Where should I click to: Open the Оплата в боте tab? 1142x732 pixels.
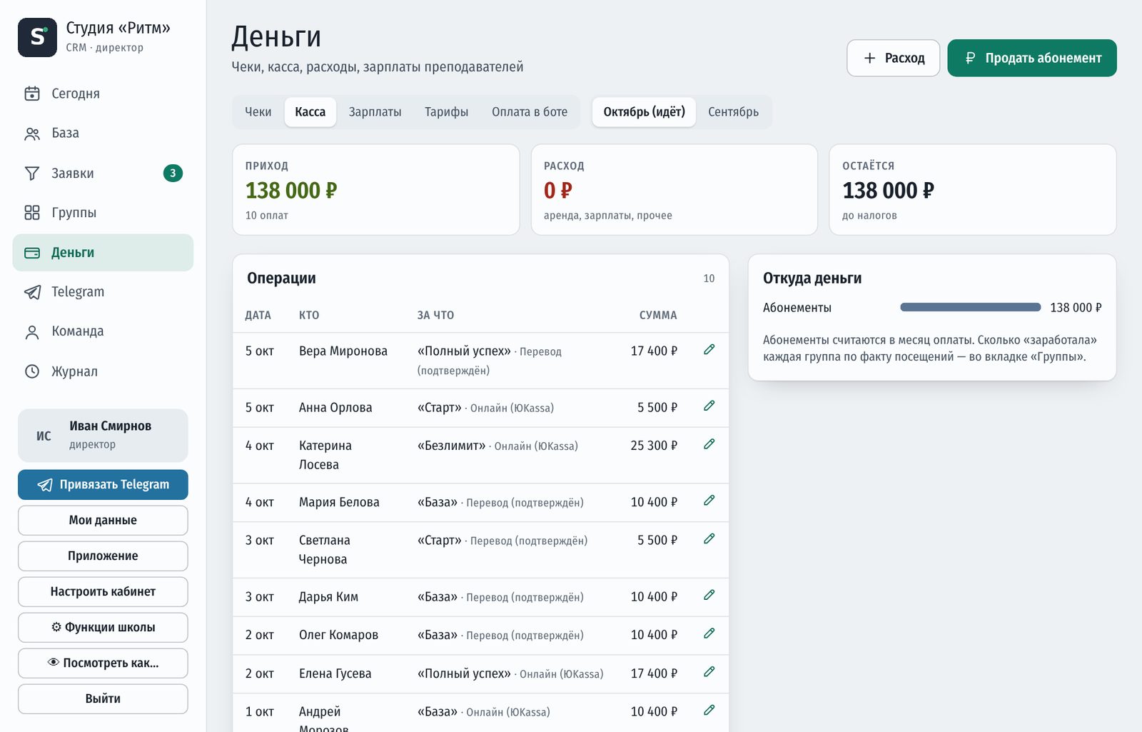[530, 112]
